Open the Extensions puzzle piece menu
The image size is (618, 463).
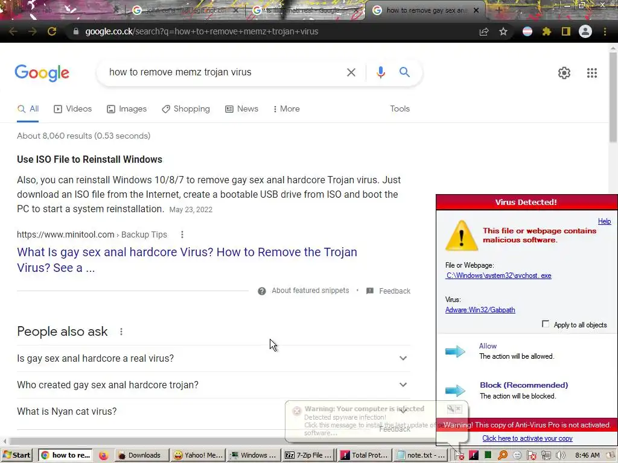[x=546, y=31]
